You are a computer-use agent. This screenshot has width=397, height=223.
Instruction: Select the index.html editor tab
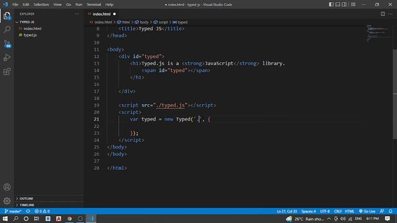[102, 14]
